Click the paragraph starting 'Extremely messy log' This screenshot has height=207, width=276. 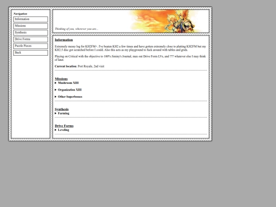coord(130,48)
